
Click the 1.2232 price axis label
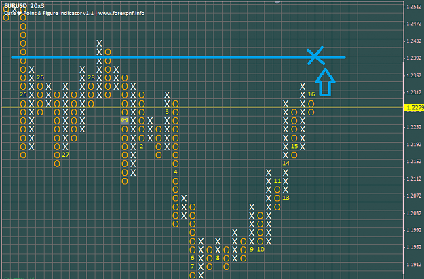[414, 127]
